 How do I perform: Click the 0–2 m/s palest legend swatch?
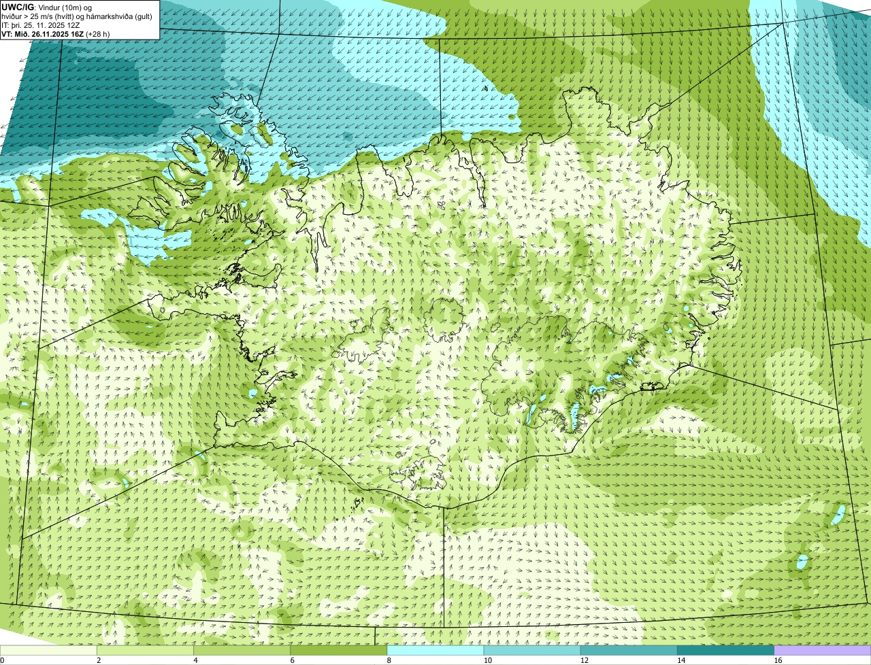point(48,651)
